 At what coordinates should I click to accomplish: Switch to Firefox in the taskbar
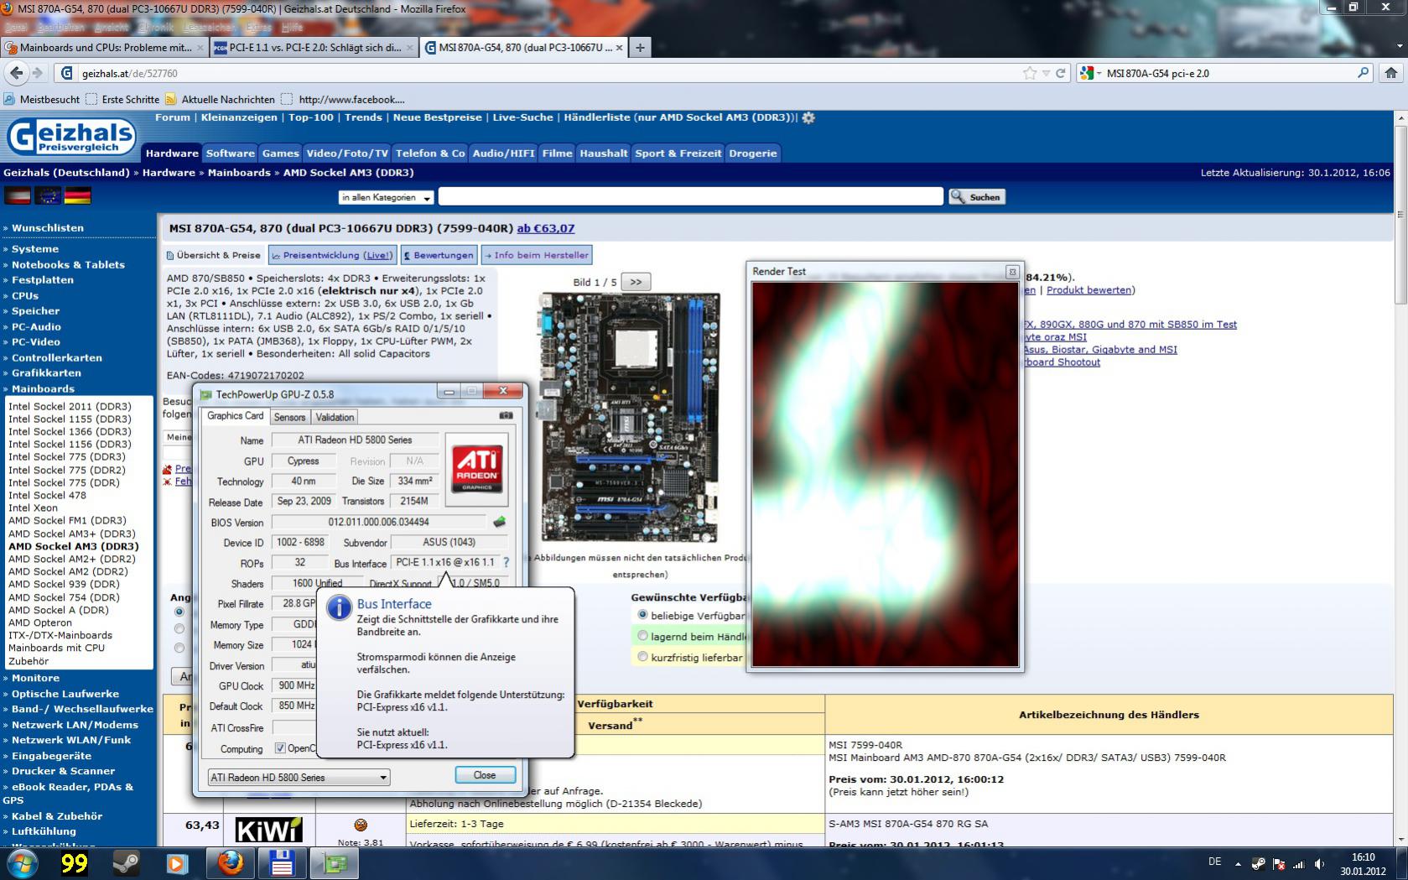tap(230, 863)
